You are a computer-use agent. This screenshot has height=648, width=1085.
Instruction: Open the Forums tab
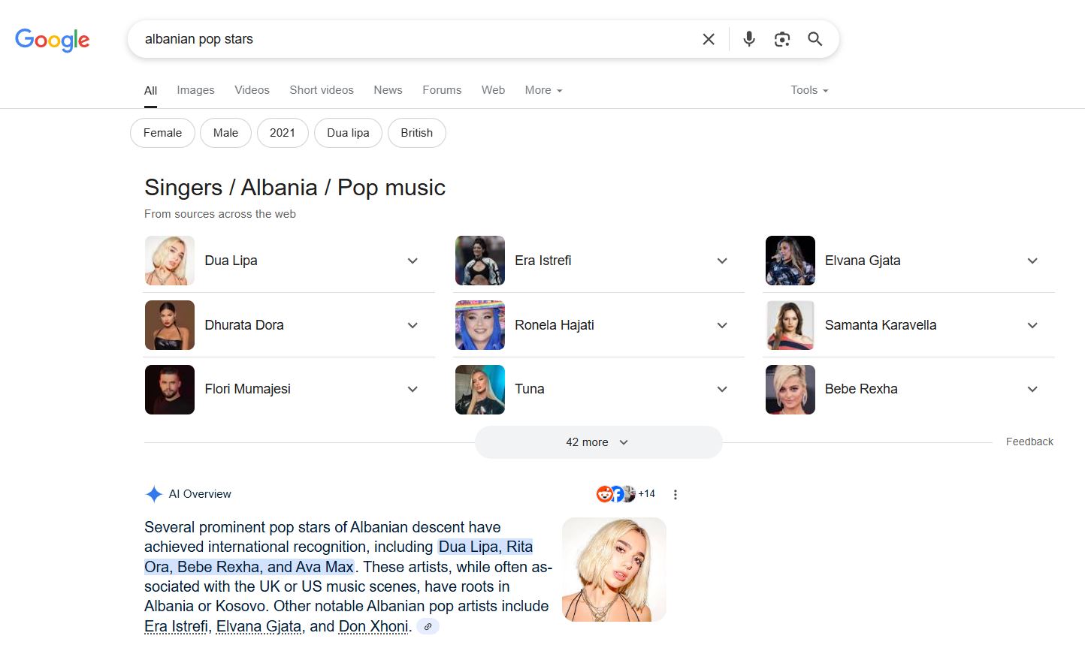click(442, 90)
